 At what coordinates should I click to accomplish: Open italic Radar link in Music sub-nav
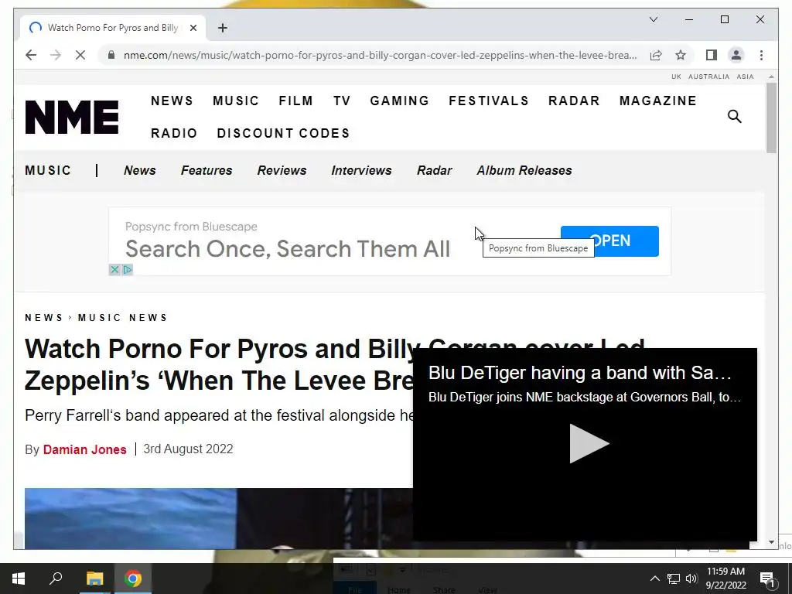[435, 170]
